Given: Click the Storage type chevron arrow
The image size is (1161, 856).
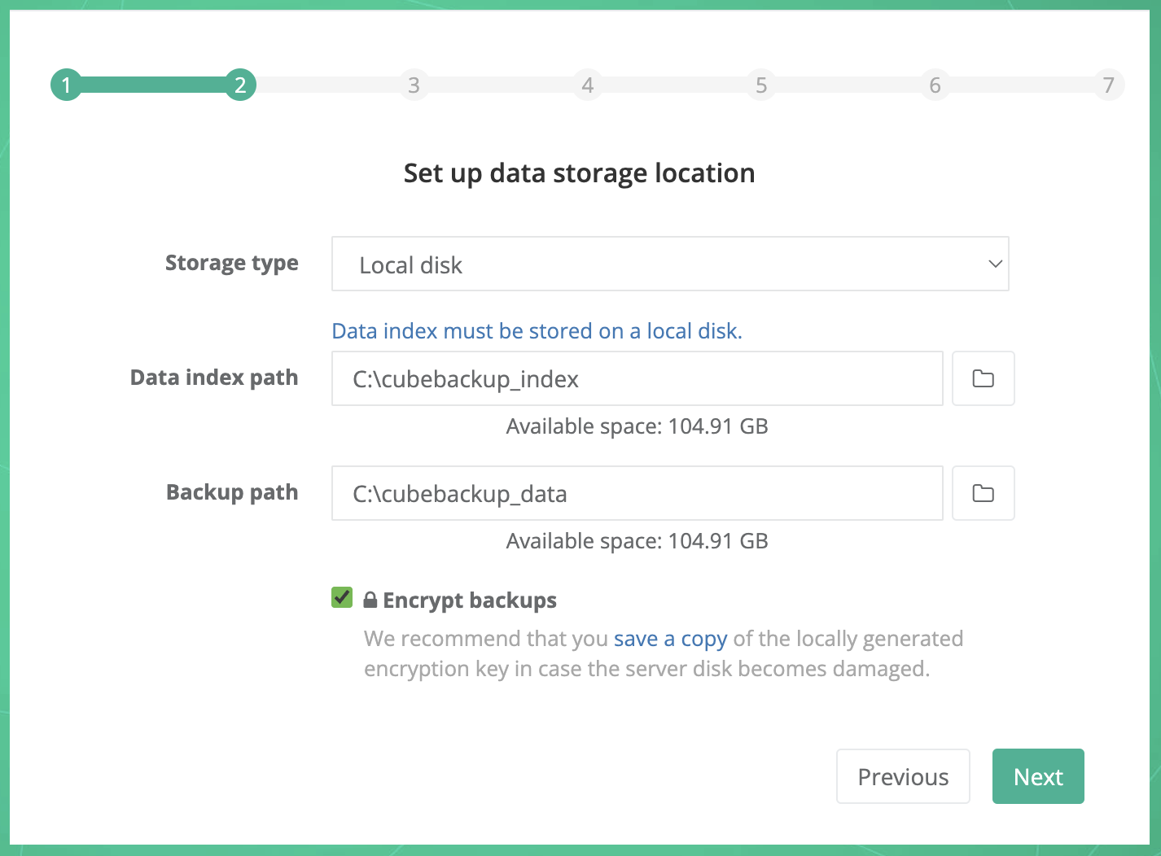Looking at the screenshot, I should click(x=994, y=264).
